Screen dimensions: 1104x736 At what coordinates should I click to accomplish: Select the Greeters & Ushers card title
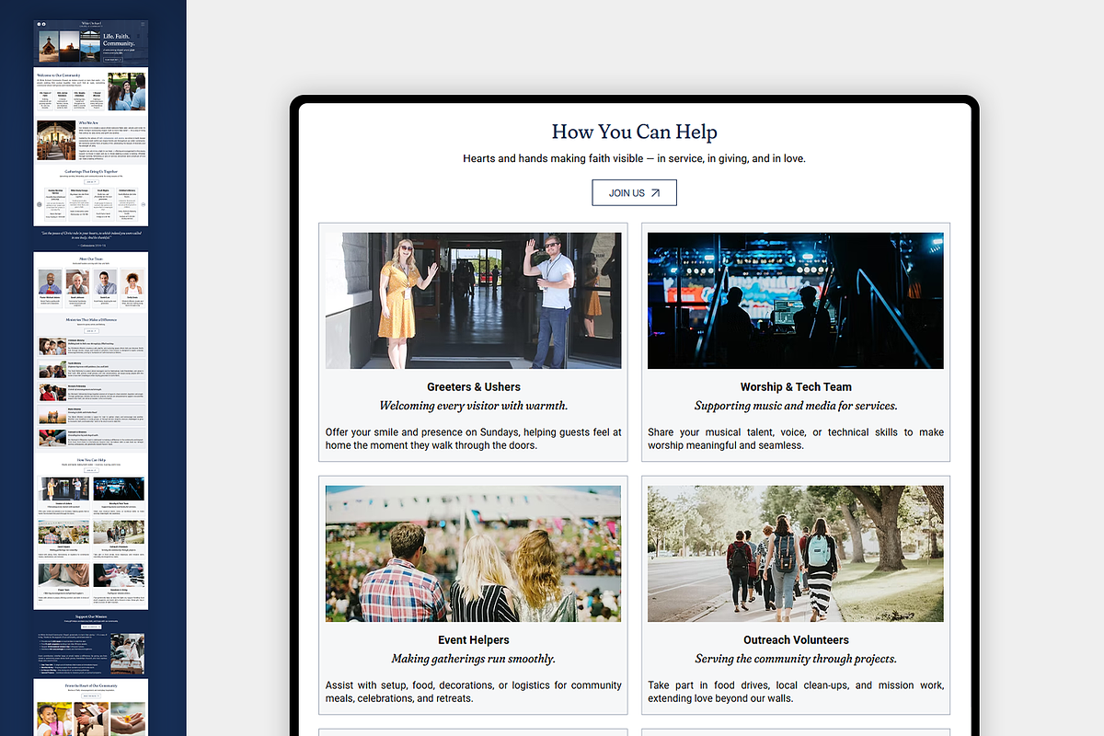tap(474, 387)
